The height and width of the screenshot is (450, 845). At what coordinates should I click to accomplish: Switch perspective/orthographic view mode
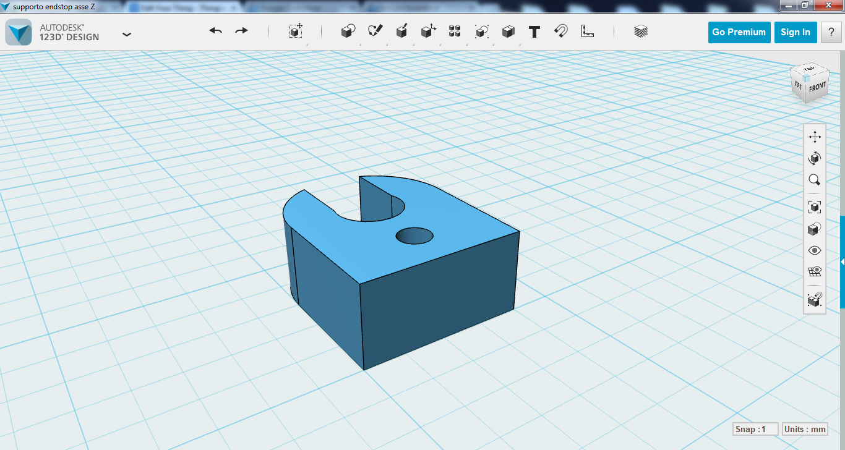click(x=815, y=229)
